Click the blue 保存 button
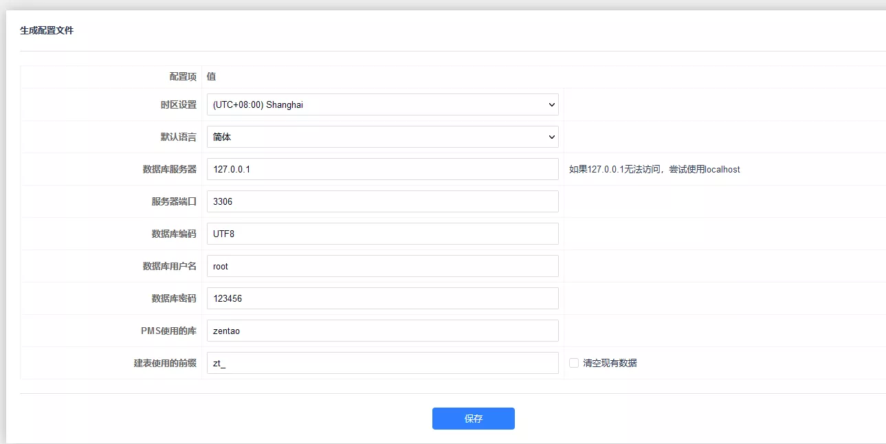 [x=474, y=419]
